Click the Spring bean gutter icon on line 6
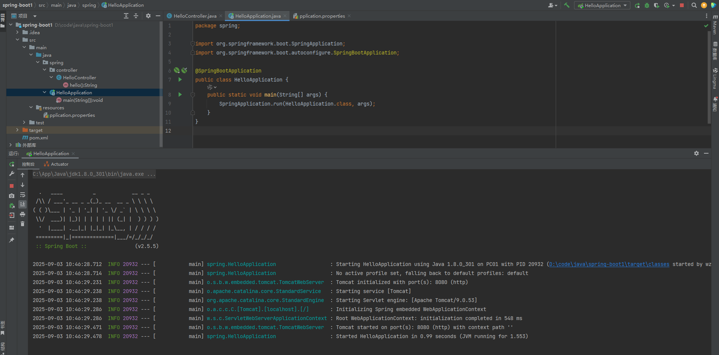The width and height of the screenshot is (719, 355). [177, 70]
